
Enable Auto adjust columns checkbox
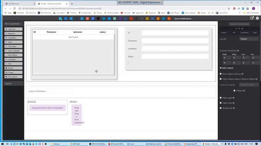tap(221, 74)
